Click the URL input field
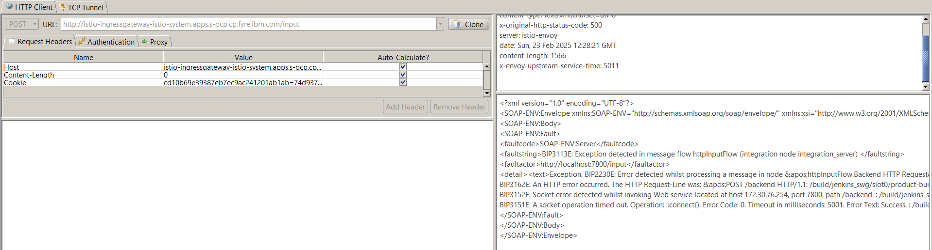This screenshot has width=932, height=250. [x=248, y=24]
